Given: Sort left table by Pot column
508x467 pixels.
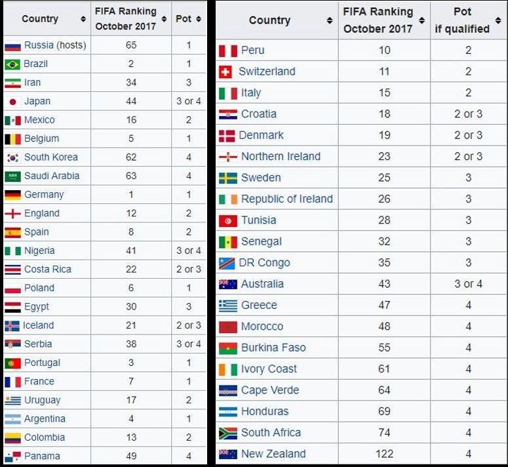Looking at the screenshot, I should (x=184, y=19).
